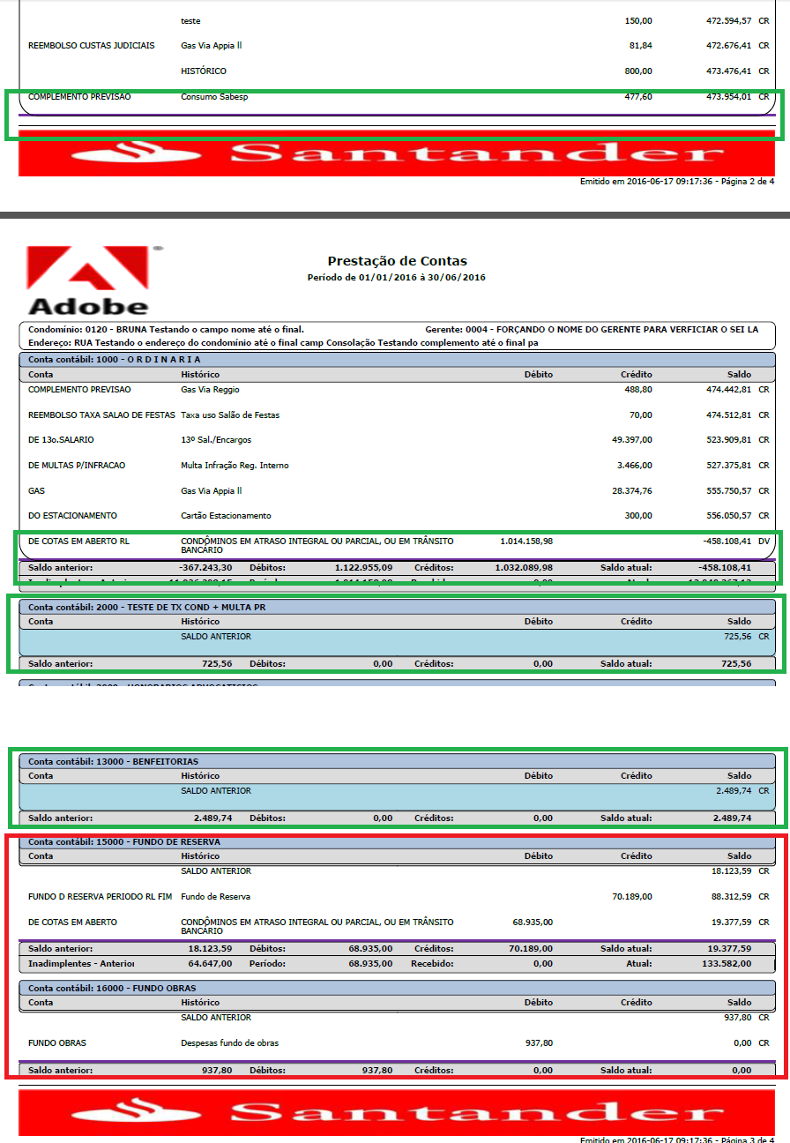Screen dimensions: 790x1143
Task: Click the 'DE COTAS EM ABERTO RL' account
Action: tap(78, 541)
